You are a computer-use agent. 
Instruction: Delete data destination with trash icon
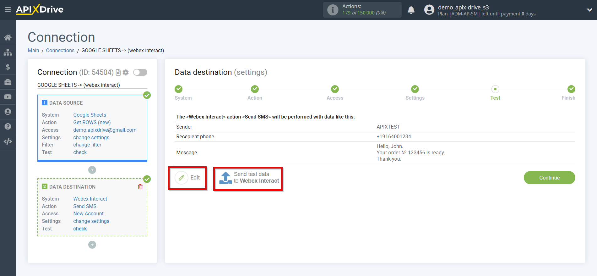point(140,187)
